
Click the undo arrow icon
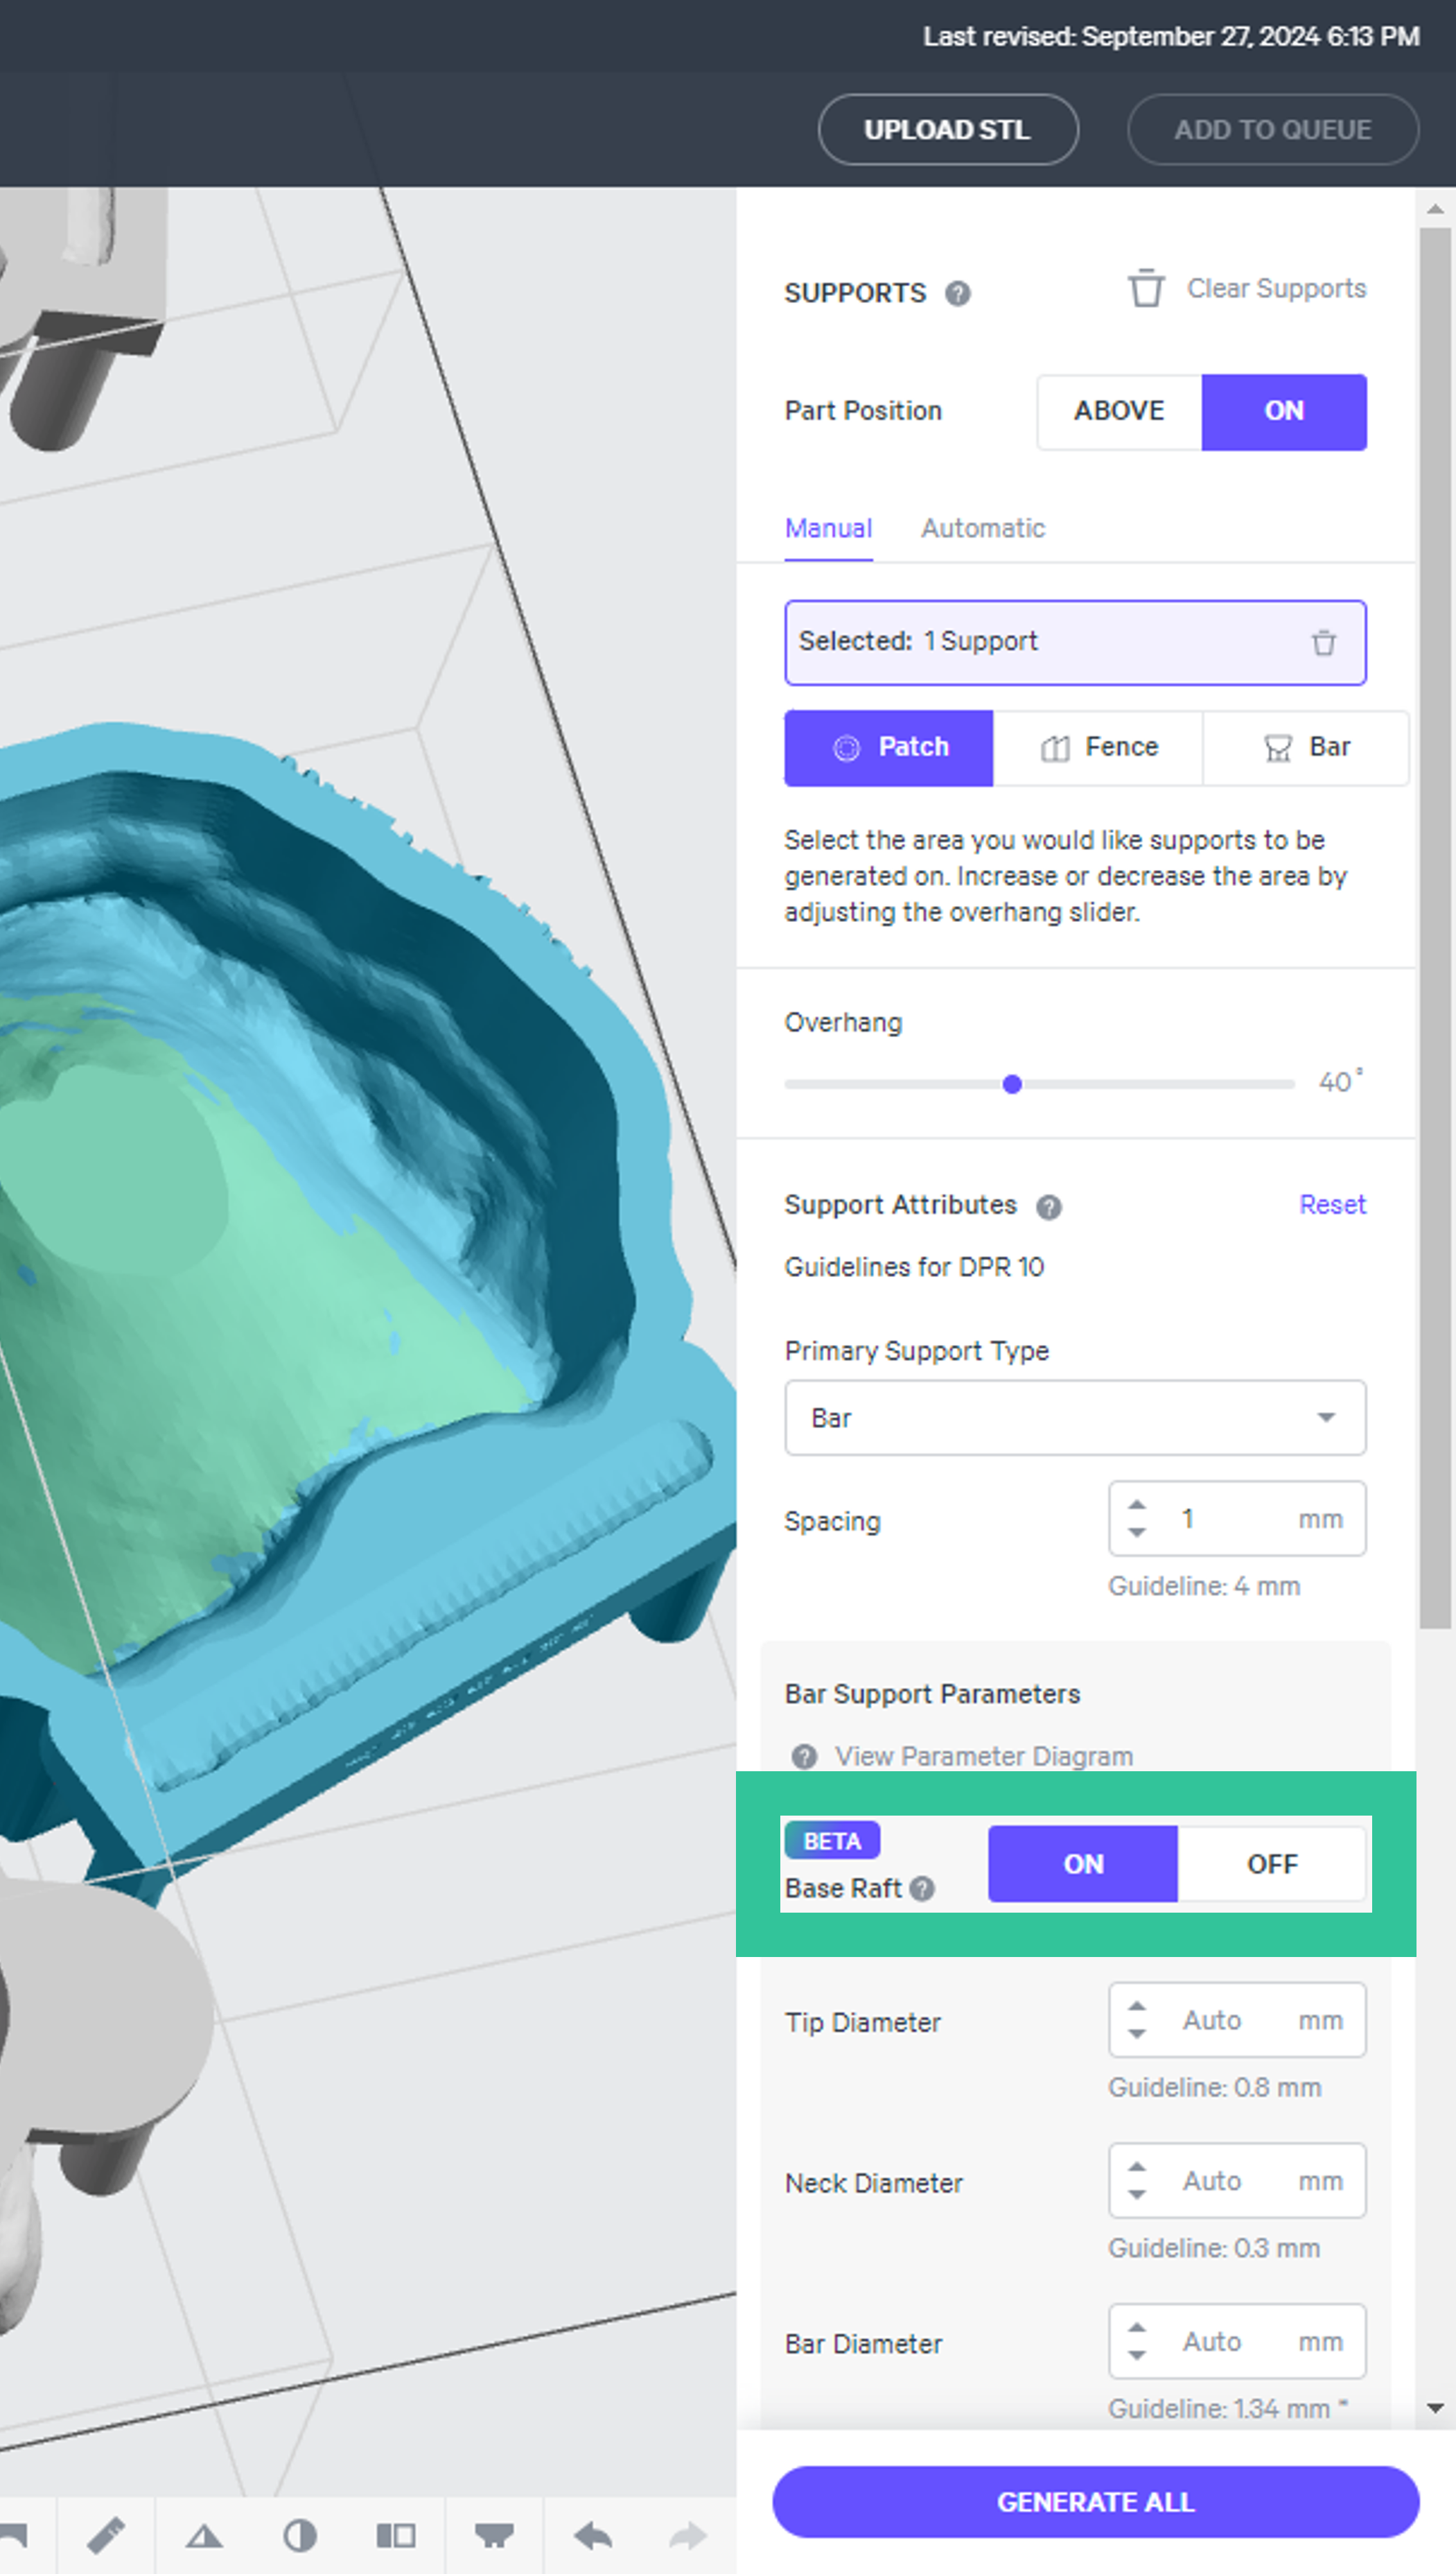pyautogui.click(x=593, y=2535)
